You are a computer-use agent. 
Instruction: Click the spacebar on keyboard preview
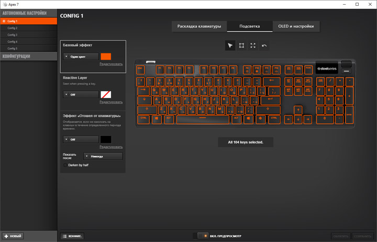[x=203, y=119]
